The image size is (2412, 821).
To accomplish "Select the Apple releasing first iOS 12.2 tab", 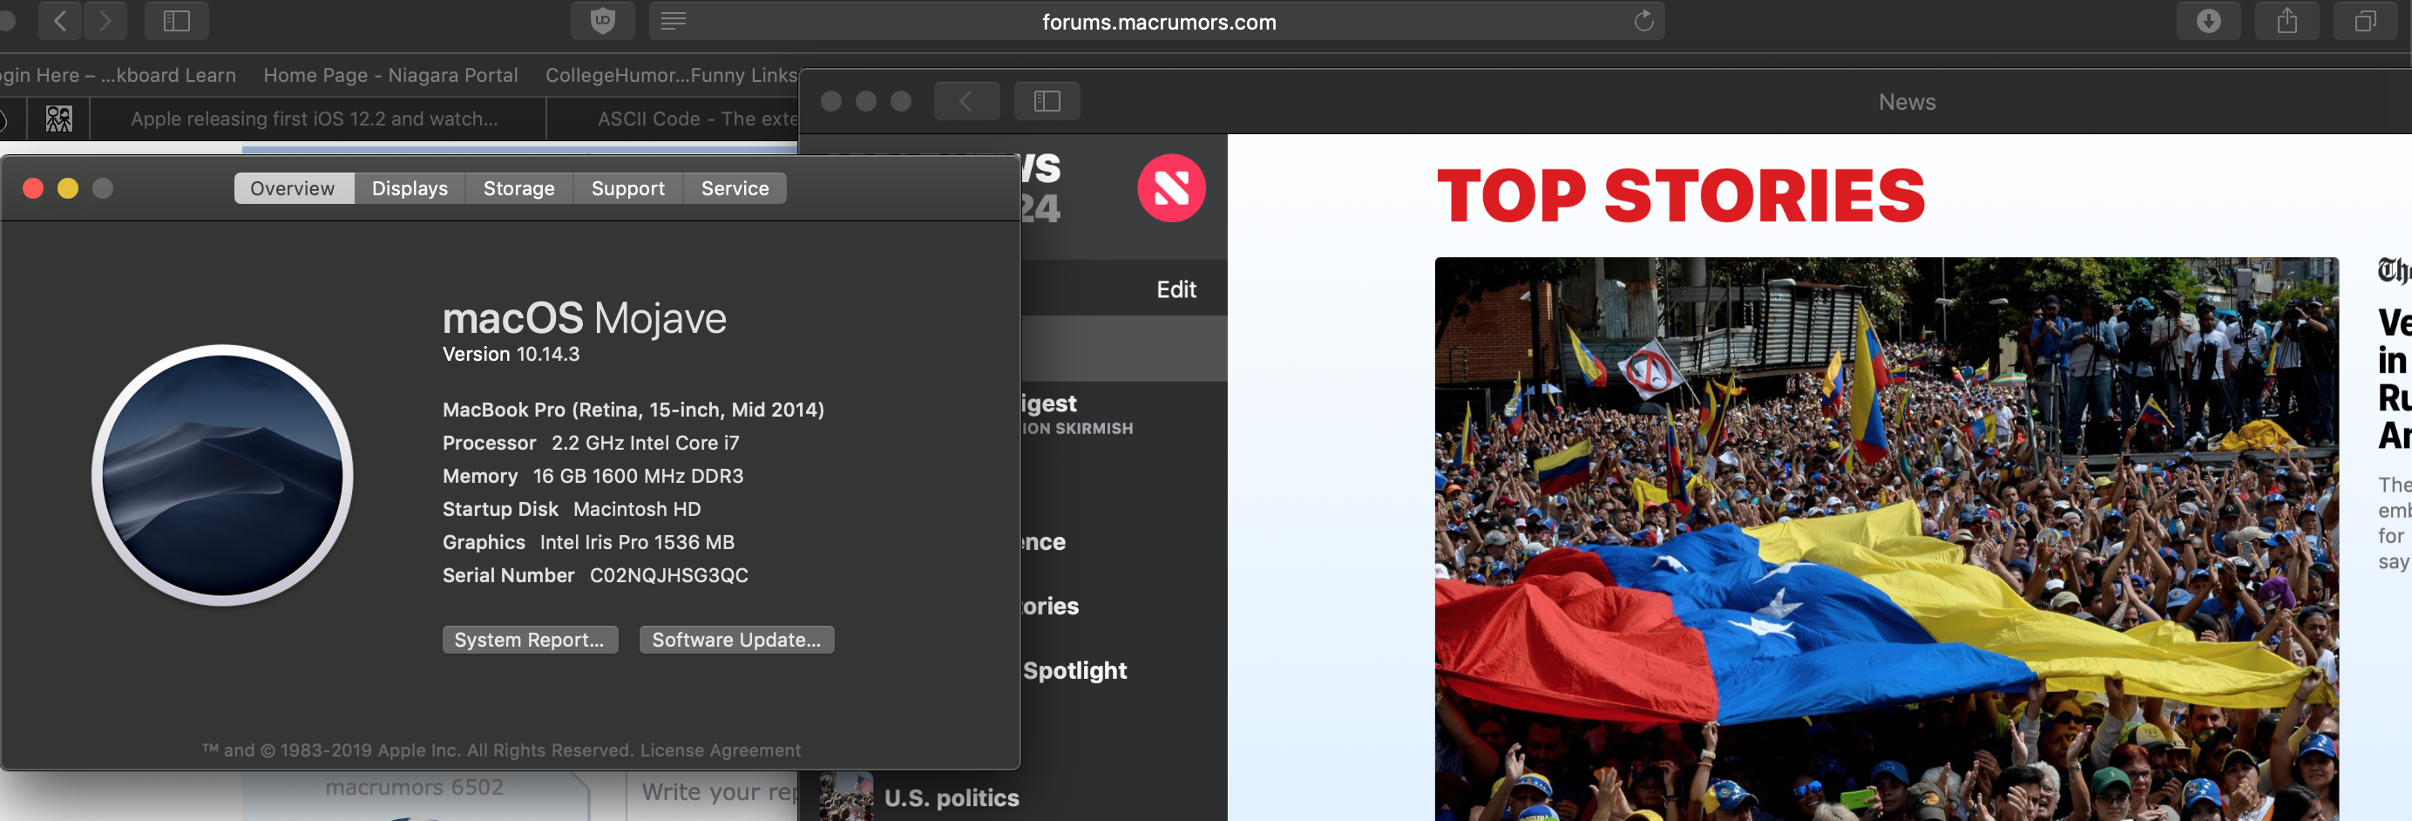I will [x=316, y=119].
